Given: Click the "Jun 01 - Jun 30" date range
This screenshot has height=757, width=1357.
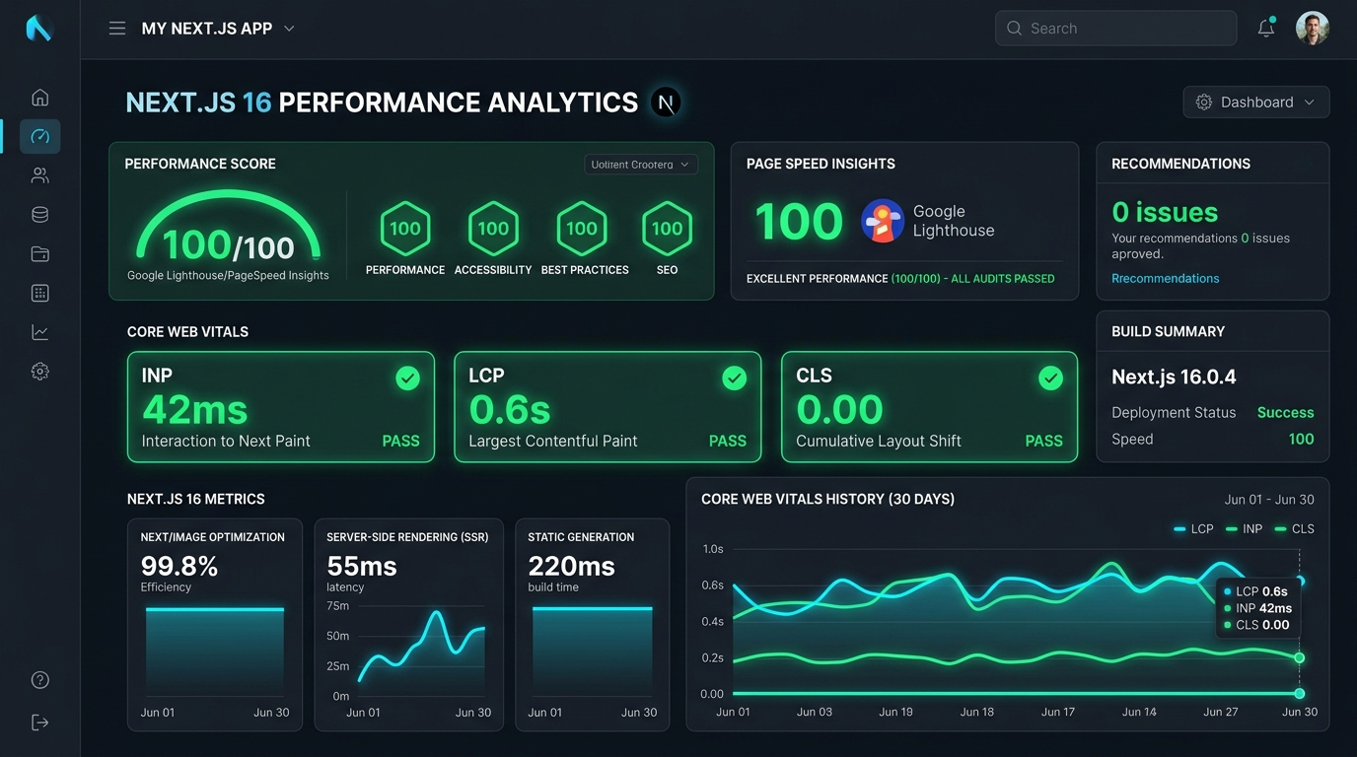Looking at the screenshot, I should [x=1269, y=500].
